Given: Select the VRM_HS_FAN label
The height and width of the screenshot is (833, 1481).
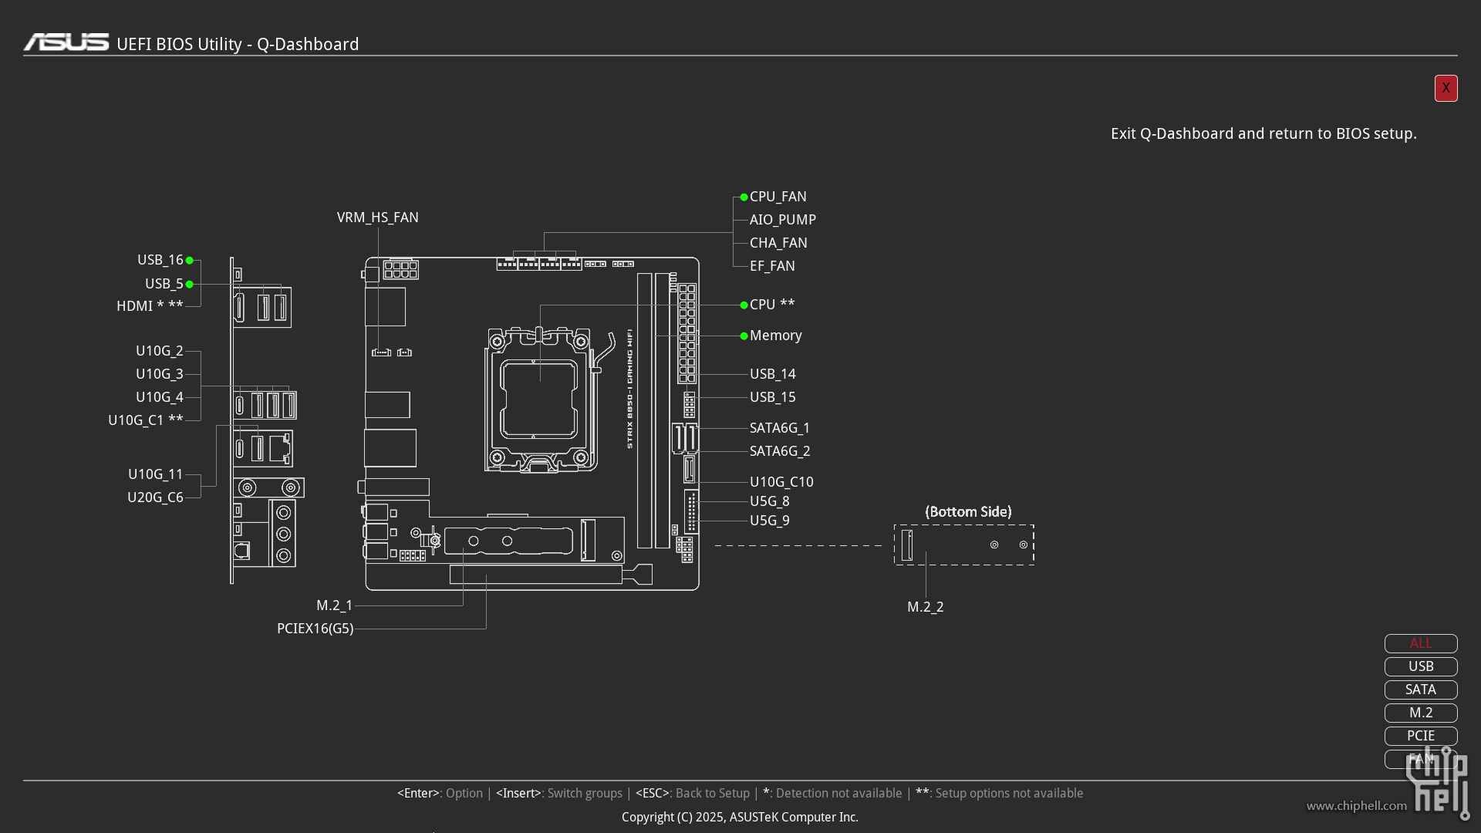Looking at the screenshot, I should click(378, 218).
